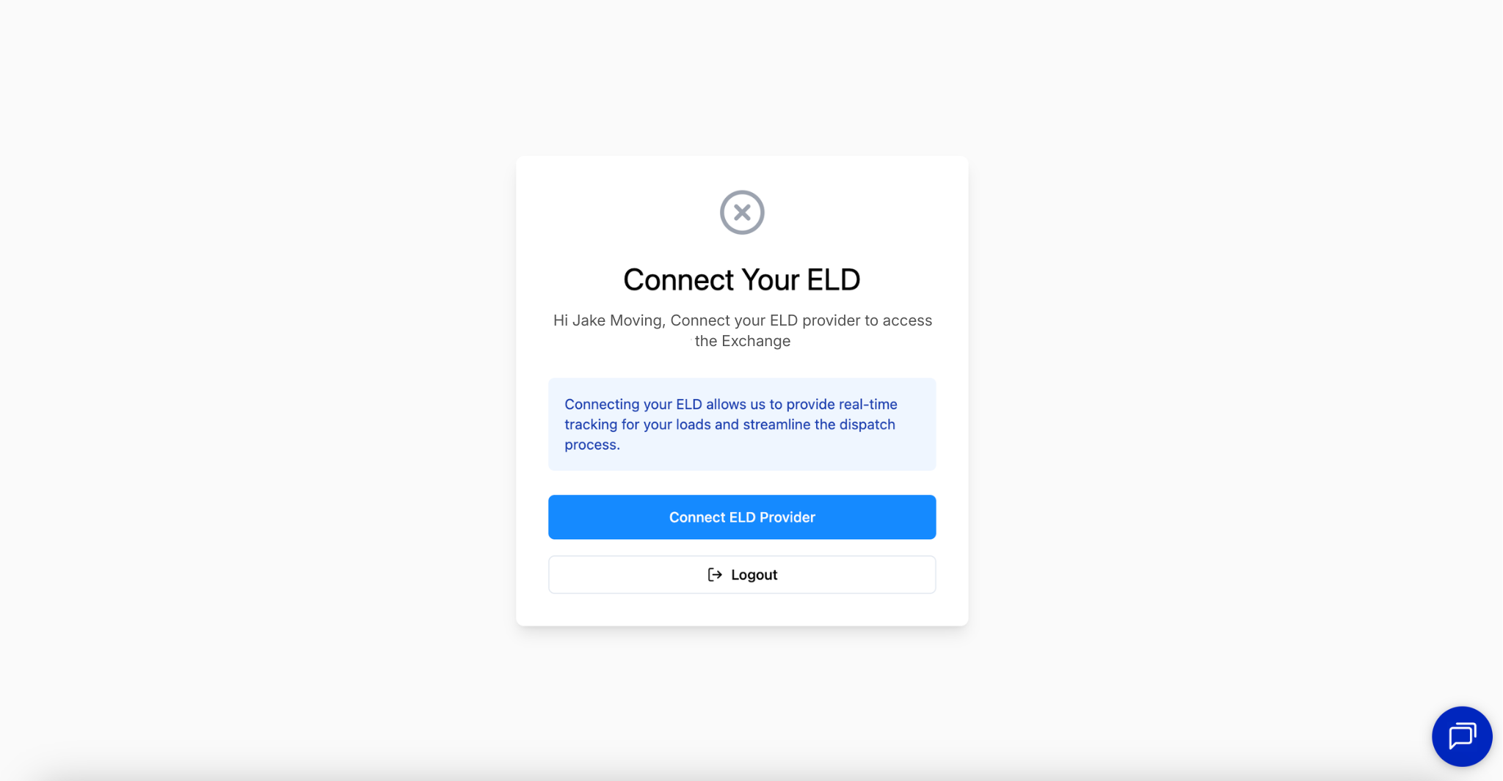Click "streamline the dispatch" text in the info box
Viewport: 1503px width, 781px height.
pyautogui.click(x=819, y=425)
